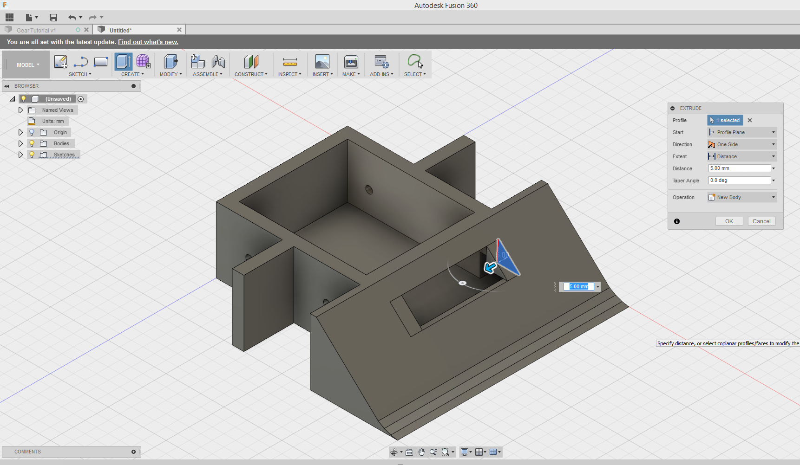Screen dimensions: 800x465
Task: Open the Measure tool under Inspect
Action: tap(290, 61)
